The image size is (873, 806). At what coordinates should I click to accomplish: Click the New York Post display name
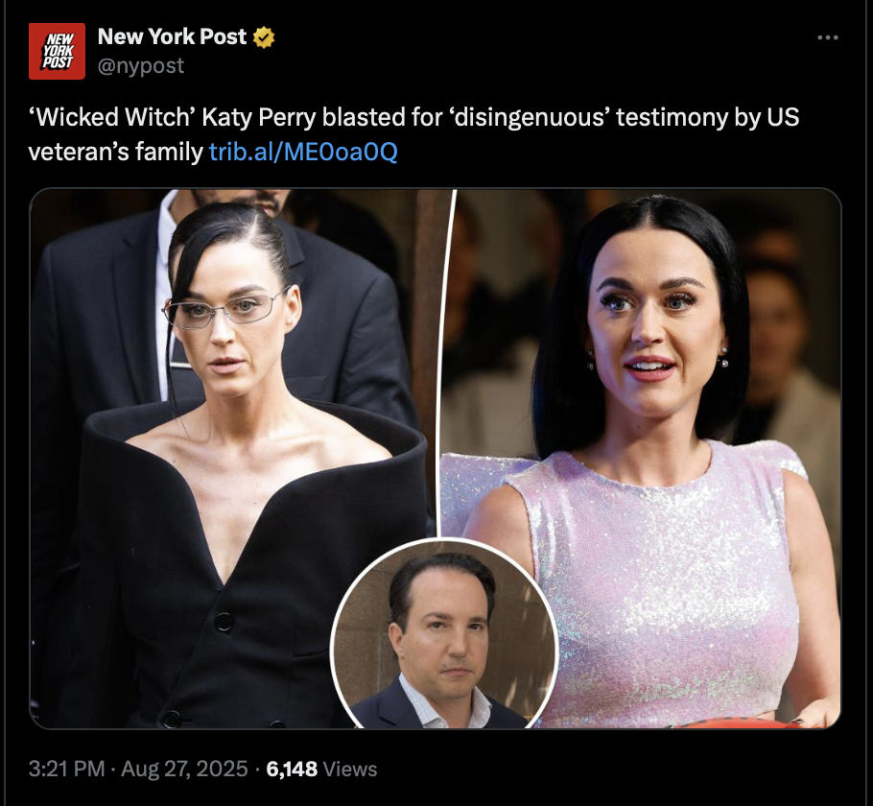[172, 36]
